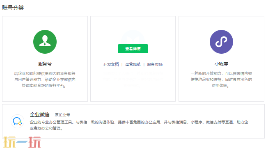Viewport: 268px width, 150px height.
Task: Click the 原企业号 label
Action: [62, 115]
